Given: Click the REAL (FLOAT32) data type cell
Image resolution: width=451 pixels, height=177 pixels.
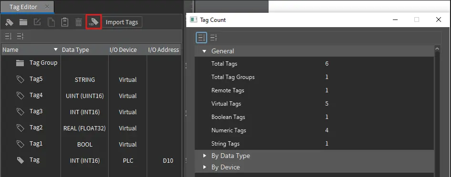Looking at the screenshot, I should pos(84,128).
